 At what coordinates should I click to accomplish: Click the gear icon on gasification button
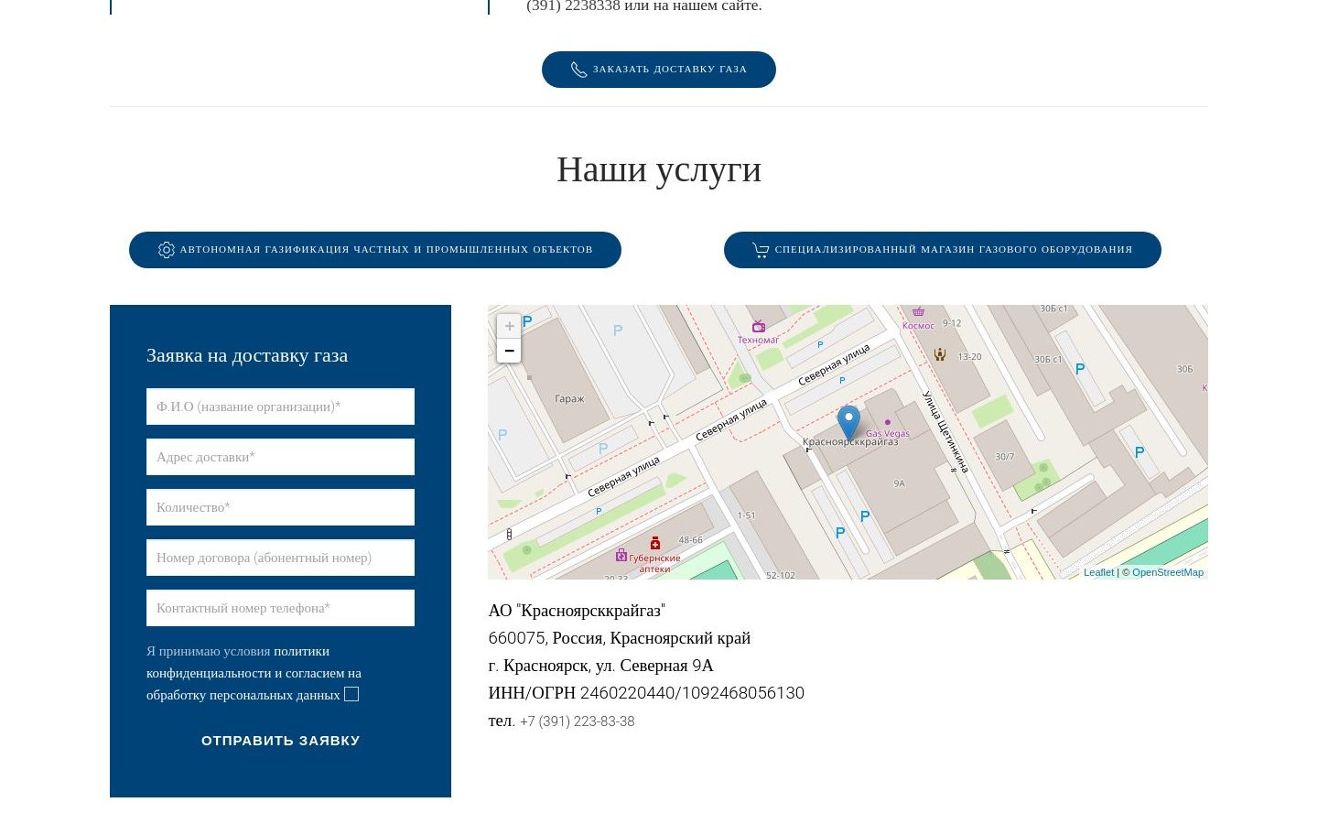[x=166, y=250]
